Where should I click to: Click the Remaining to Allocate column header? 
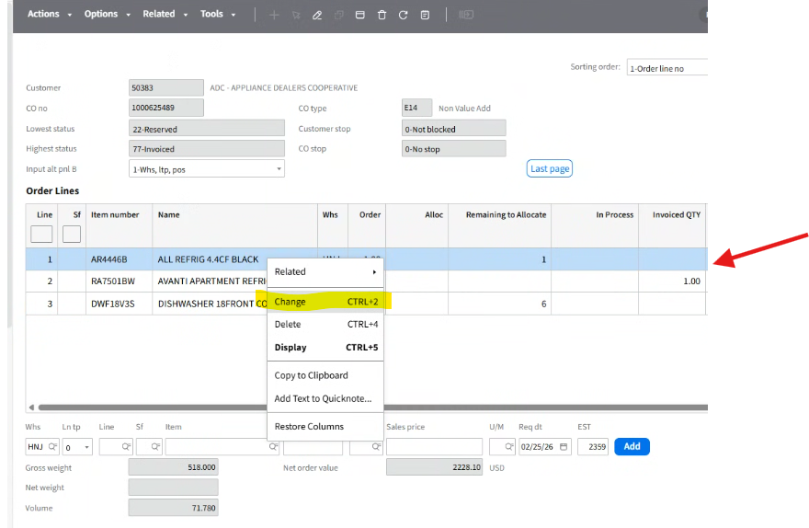pos(507,214)
